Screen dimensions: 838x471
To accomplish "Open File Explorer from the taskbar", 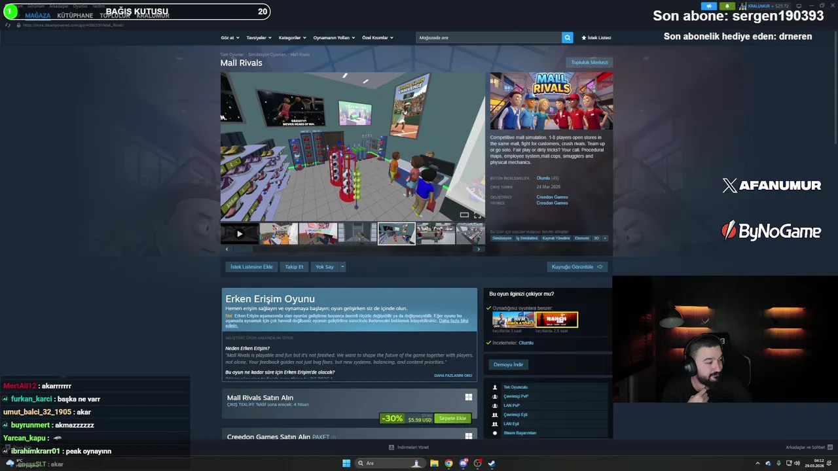I will click(434, 463).
